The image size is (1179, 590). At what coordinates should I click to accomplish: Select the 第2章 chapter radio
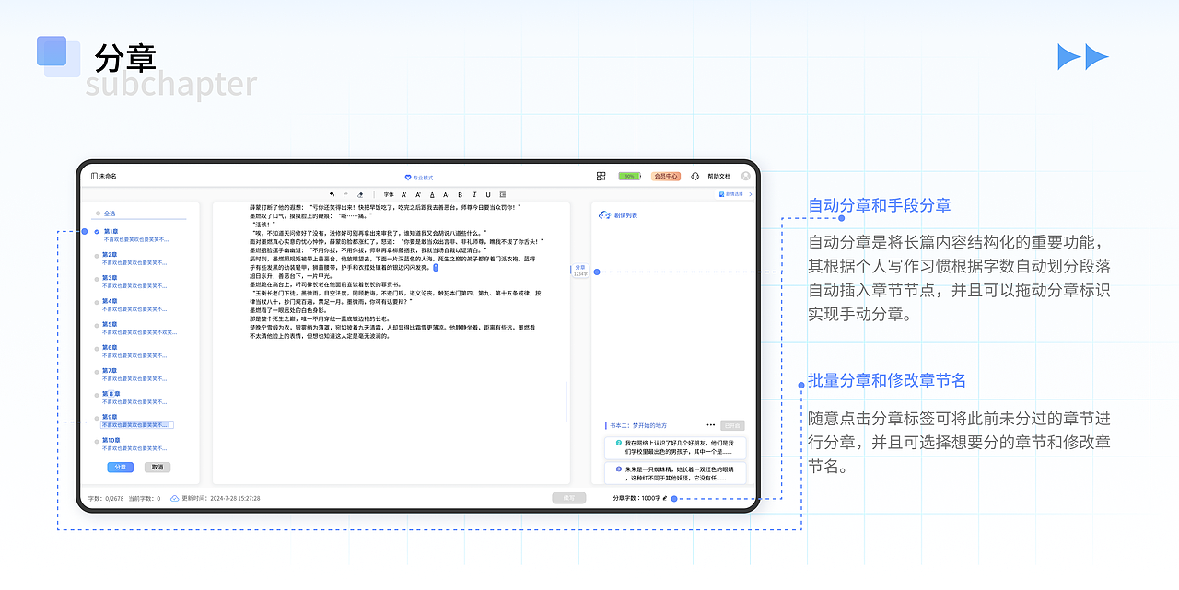[x=97, y=255]
